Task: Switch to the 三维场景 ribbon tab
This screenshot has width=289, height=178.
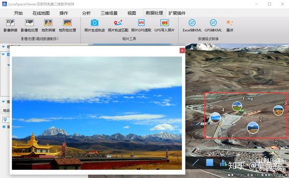Action: pos(109,13)
